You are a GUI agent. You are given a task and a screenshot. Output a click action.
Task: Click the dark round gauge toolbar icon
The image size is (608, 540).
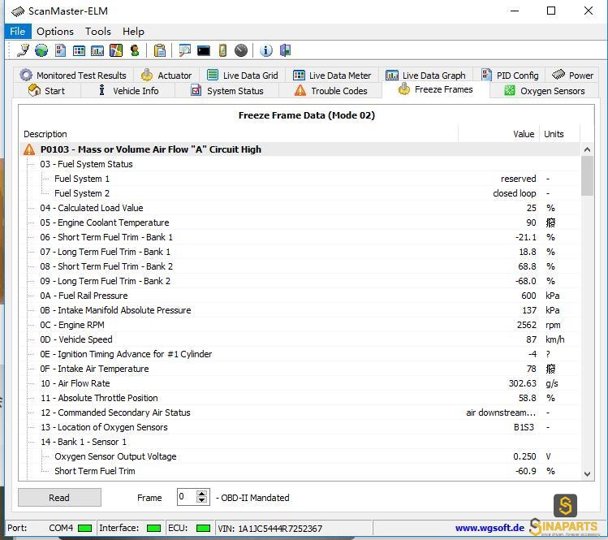(241, 50)
